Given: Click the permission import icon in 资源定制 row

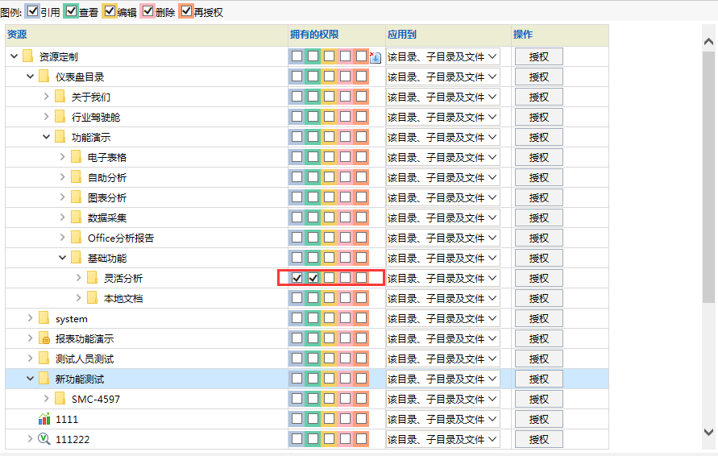Looking at the screenshot, I should [x=375, y=57].
